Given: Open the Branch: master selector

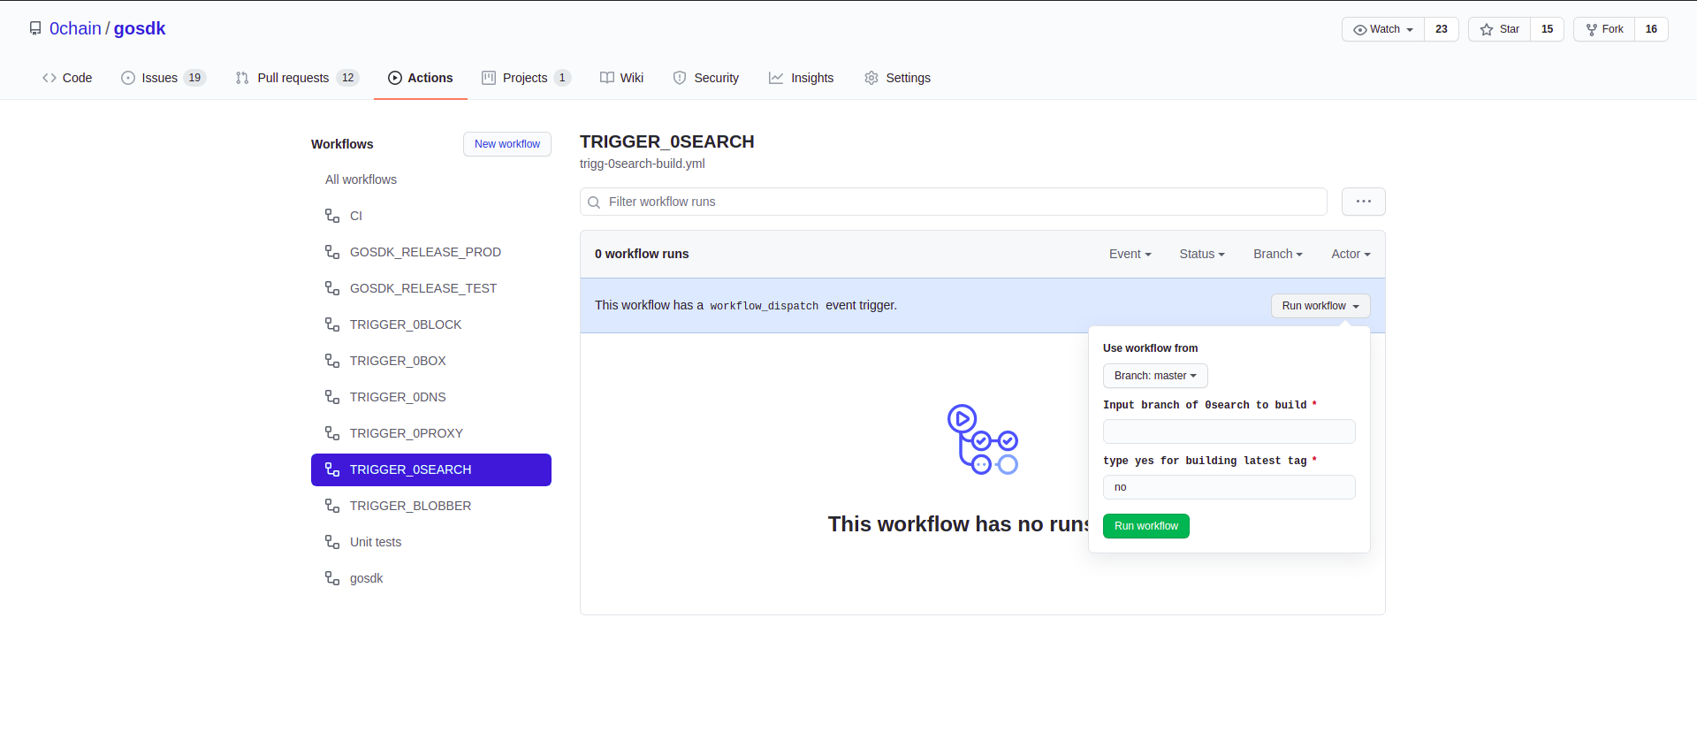Looking at the screenshot, I should (1155, 376).
